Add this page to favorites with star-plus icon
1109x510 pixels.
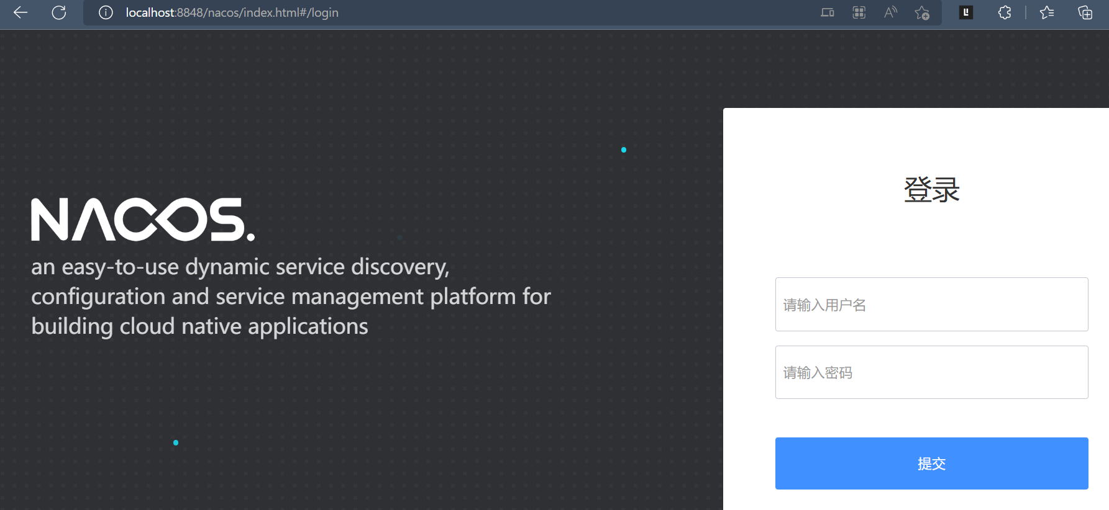(x=922, y=12)
